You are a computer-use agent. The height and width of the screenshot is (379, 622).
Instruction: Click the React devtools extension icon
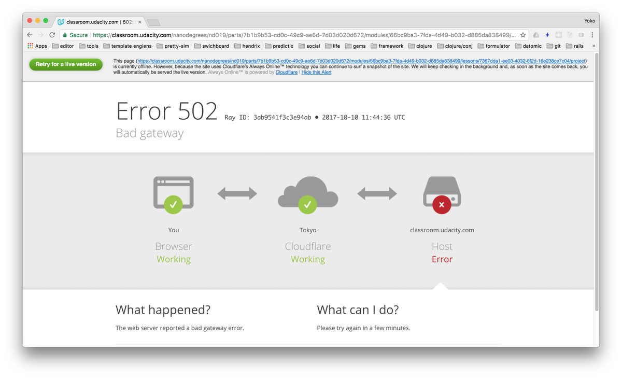(x=558, y=35)
